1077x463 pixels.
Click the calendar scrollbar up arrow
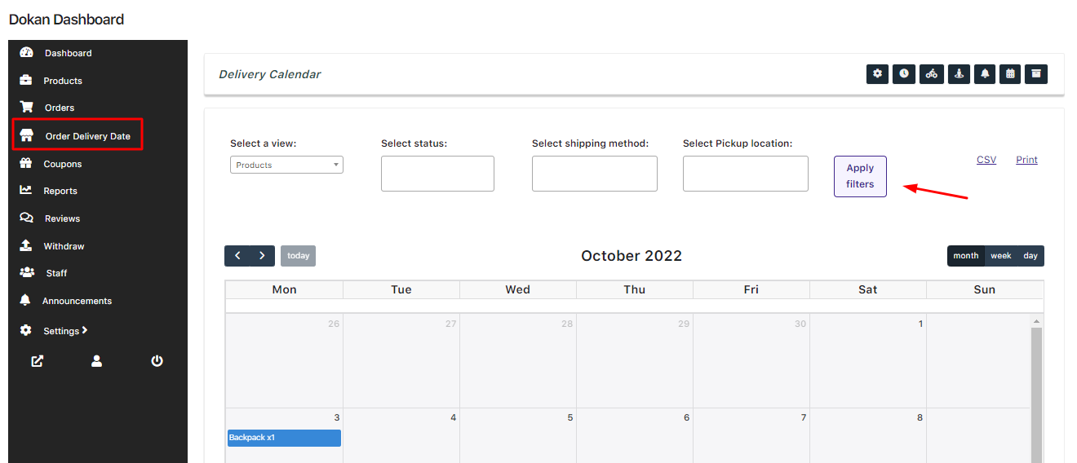click(1037, 321)
